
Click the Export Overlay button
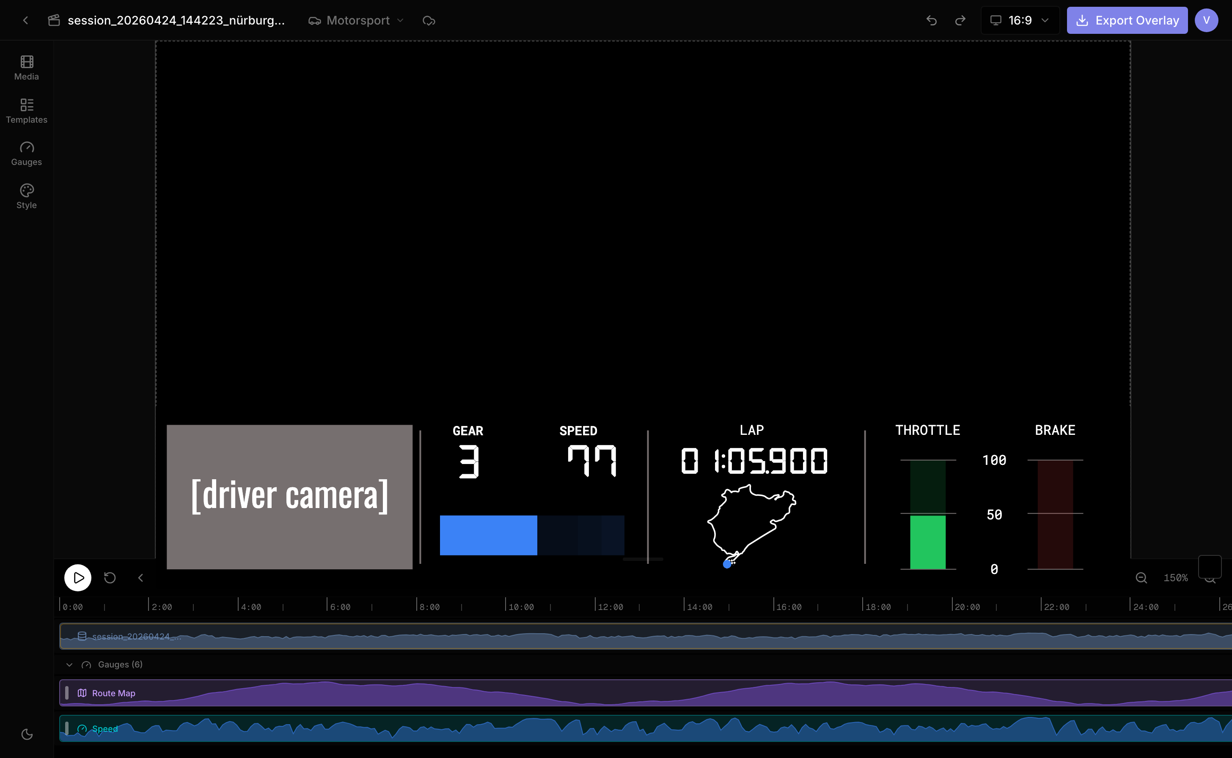pos(1127,21)
